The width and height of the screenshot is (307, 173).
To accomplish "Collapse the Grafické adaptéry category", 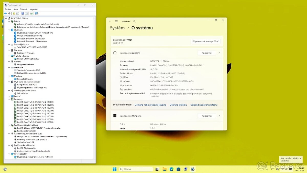I will point(9,56).
